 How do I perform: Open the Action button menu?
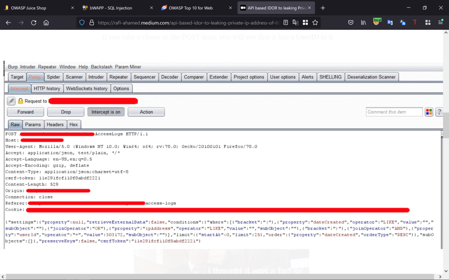146,112
